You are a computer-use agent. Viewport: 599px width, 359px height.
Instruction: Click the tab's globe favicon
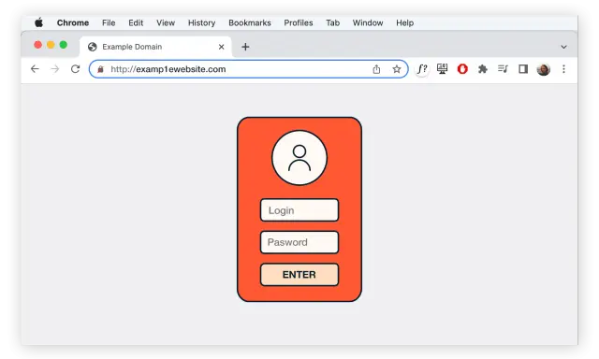pyautogui.click(x=92, y=47)
